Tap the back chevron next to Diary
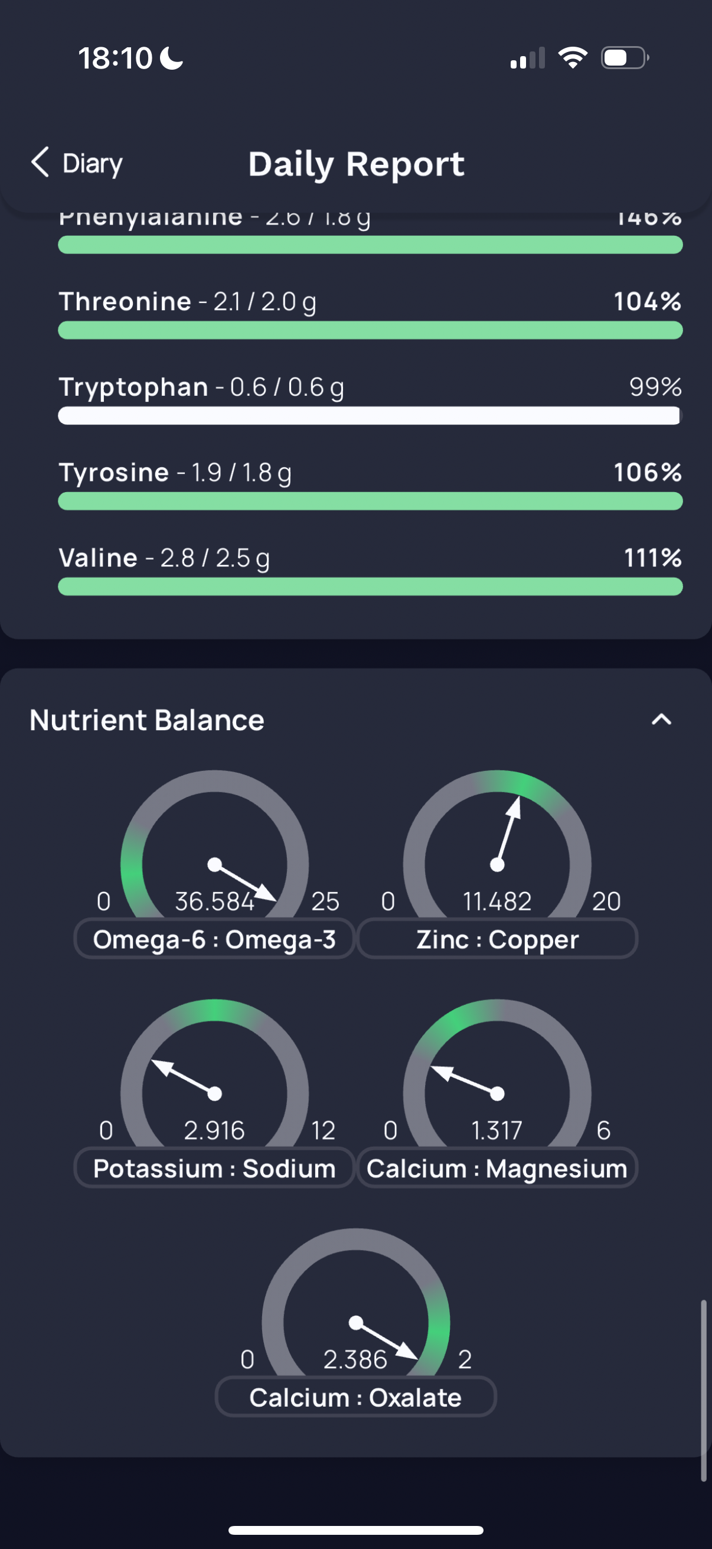The width and height of the screenshot is (712, 1549). pos(40,162)
